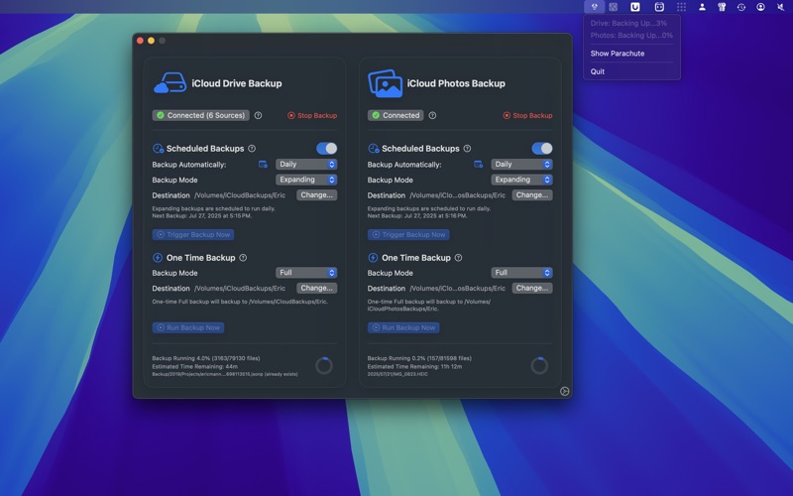Open help next to Connected (6 Sources)
The width and height of the screenshot is (793, 496).
click(x=258, y=115)
